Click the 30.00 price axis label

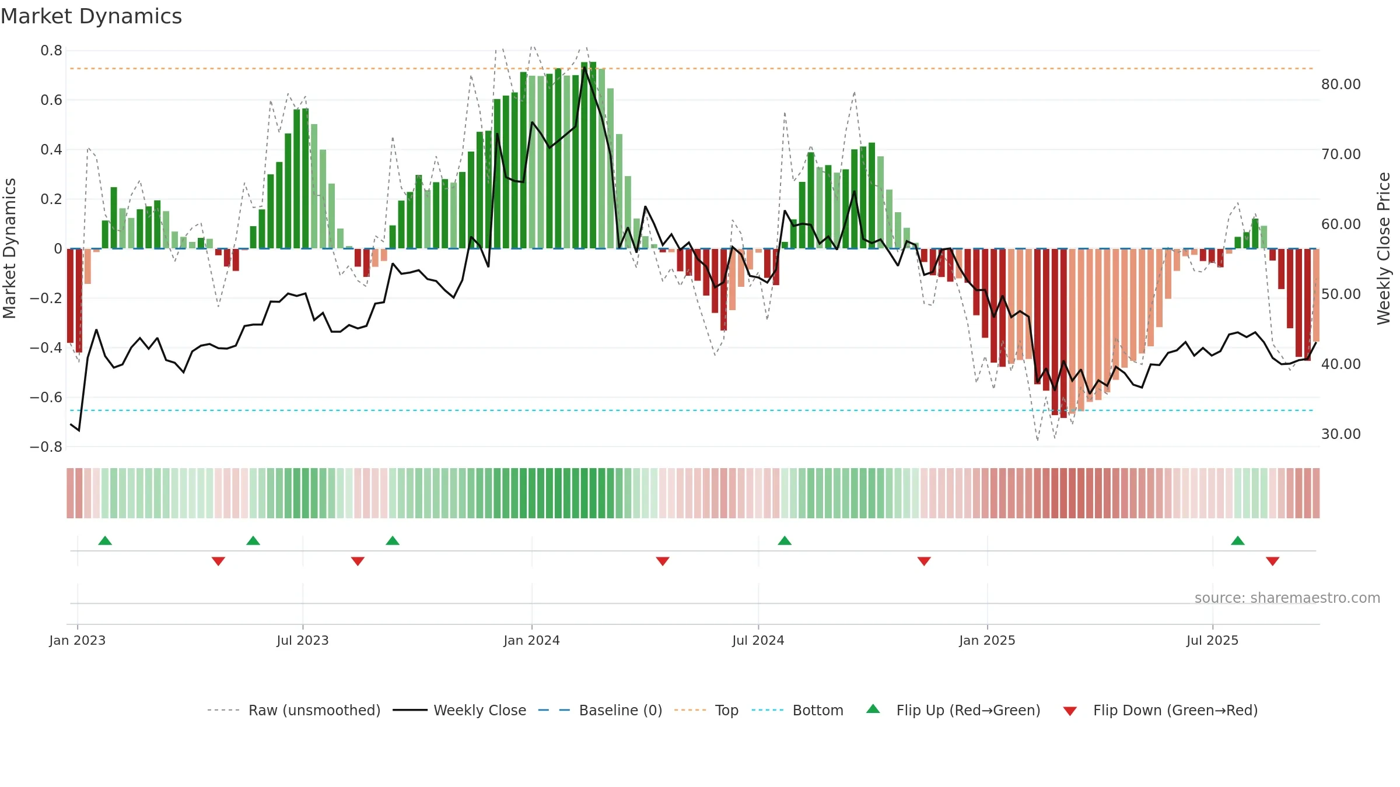click(x=1341, y=434)
